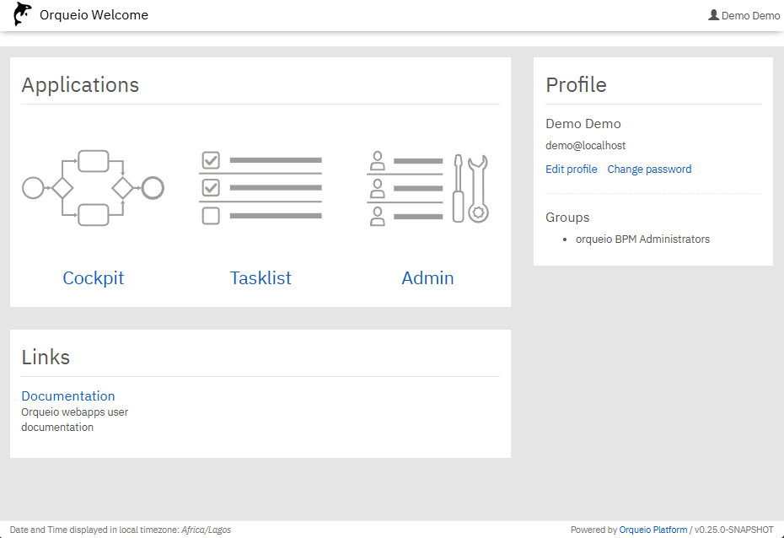Open the Documentation link
Image resolution: width=784 pixels, height=538 pixels.
click(x=68, y=396)
